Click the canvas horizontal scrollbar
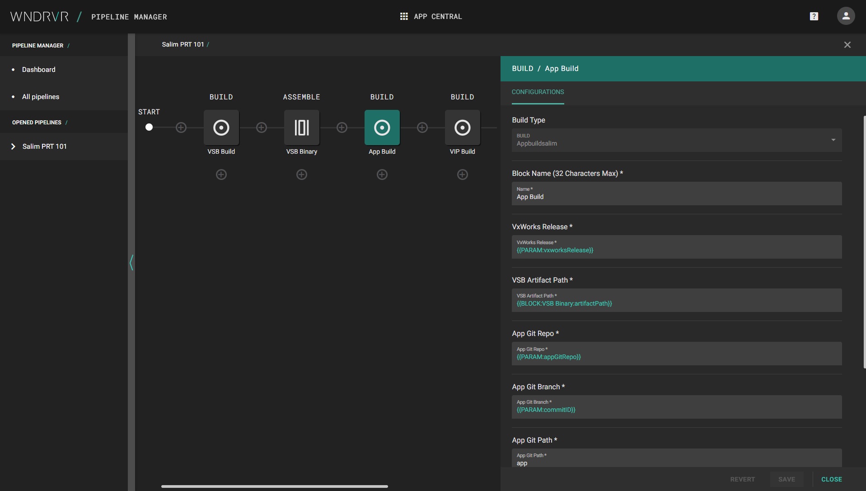Screen dimensions: 866x491 (275, 486)
